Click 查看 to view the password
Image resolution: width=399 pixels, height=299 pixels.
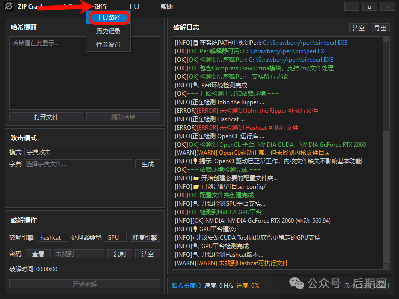coord(39,254)
